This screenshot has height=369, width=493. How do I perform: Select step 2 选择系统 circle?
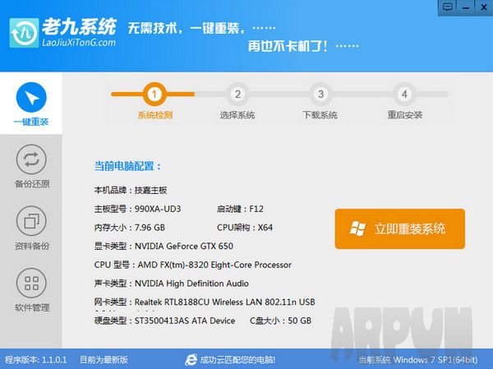pos(237,94)
